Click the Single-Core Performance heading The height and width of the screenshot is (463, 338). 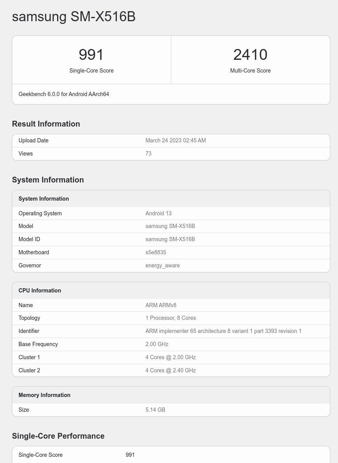(58, 436)
